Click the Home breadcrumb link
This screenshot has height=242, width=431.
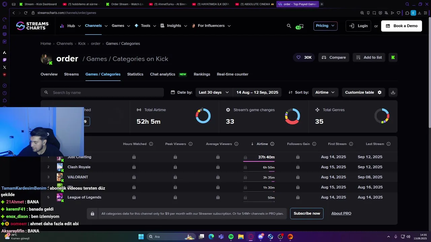46,44
